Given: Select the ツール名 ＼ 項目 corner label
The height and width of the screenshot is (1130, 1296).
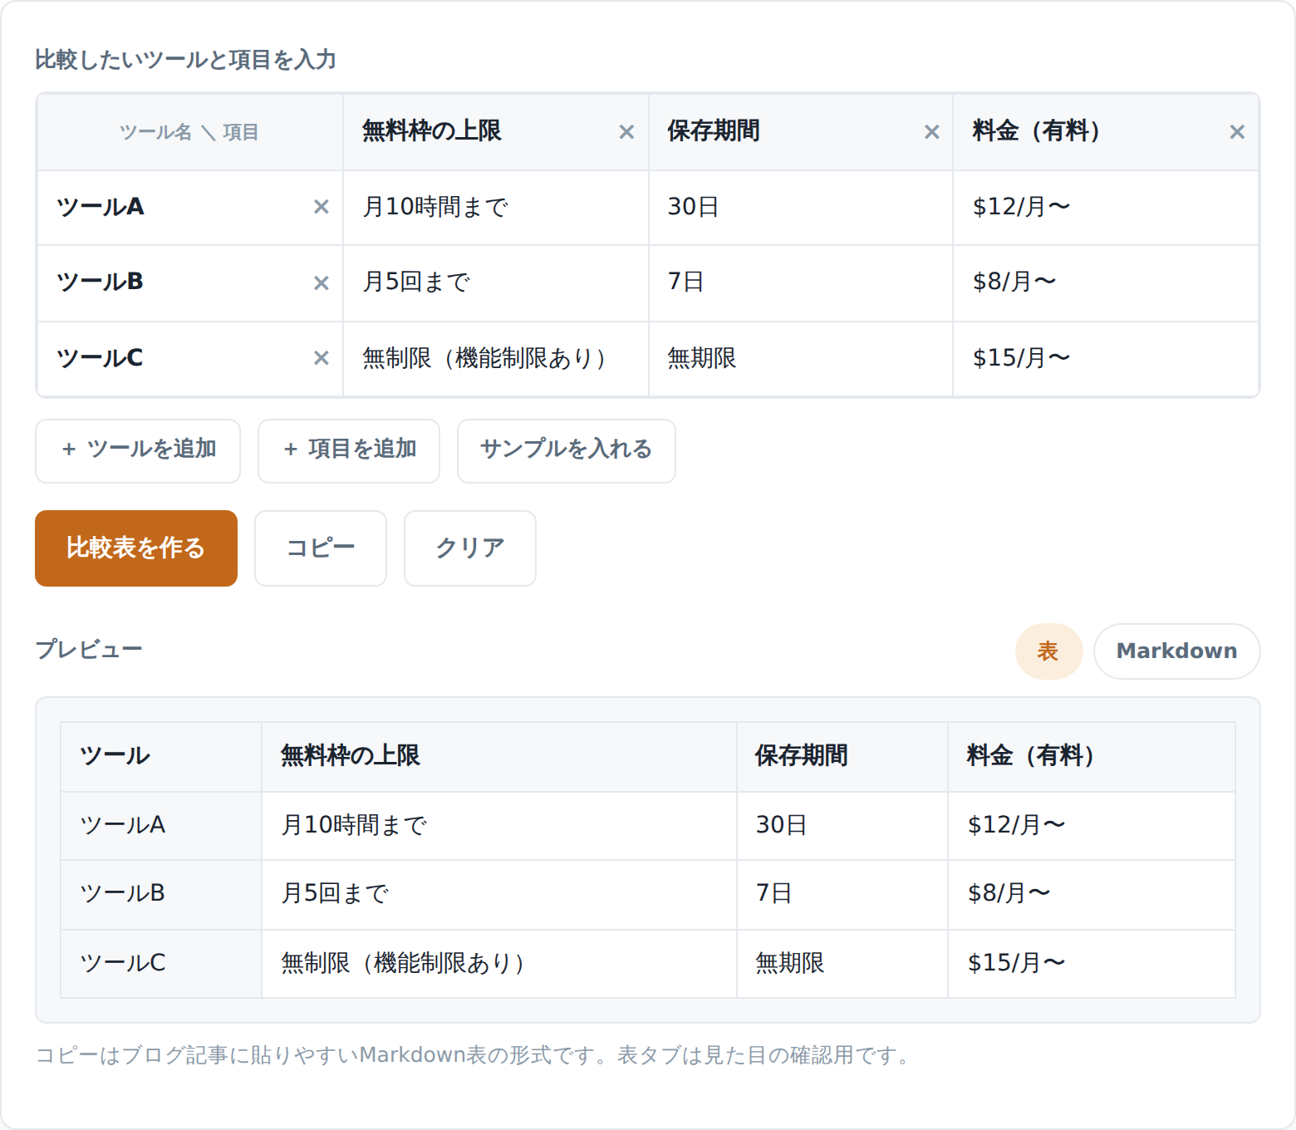Looking at the screenshot, I should (x=189, y=132).
